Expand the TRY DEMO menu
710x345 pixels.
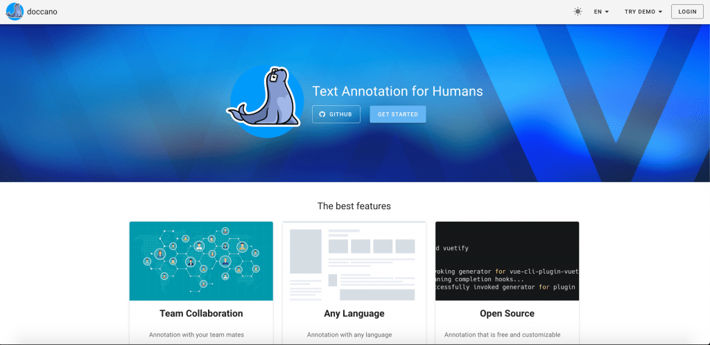point(643,12)
